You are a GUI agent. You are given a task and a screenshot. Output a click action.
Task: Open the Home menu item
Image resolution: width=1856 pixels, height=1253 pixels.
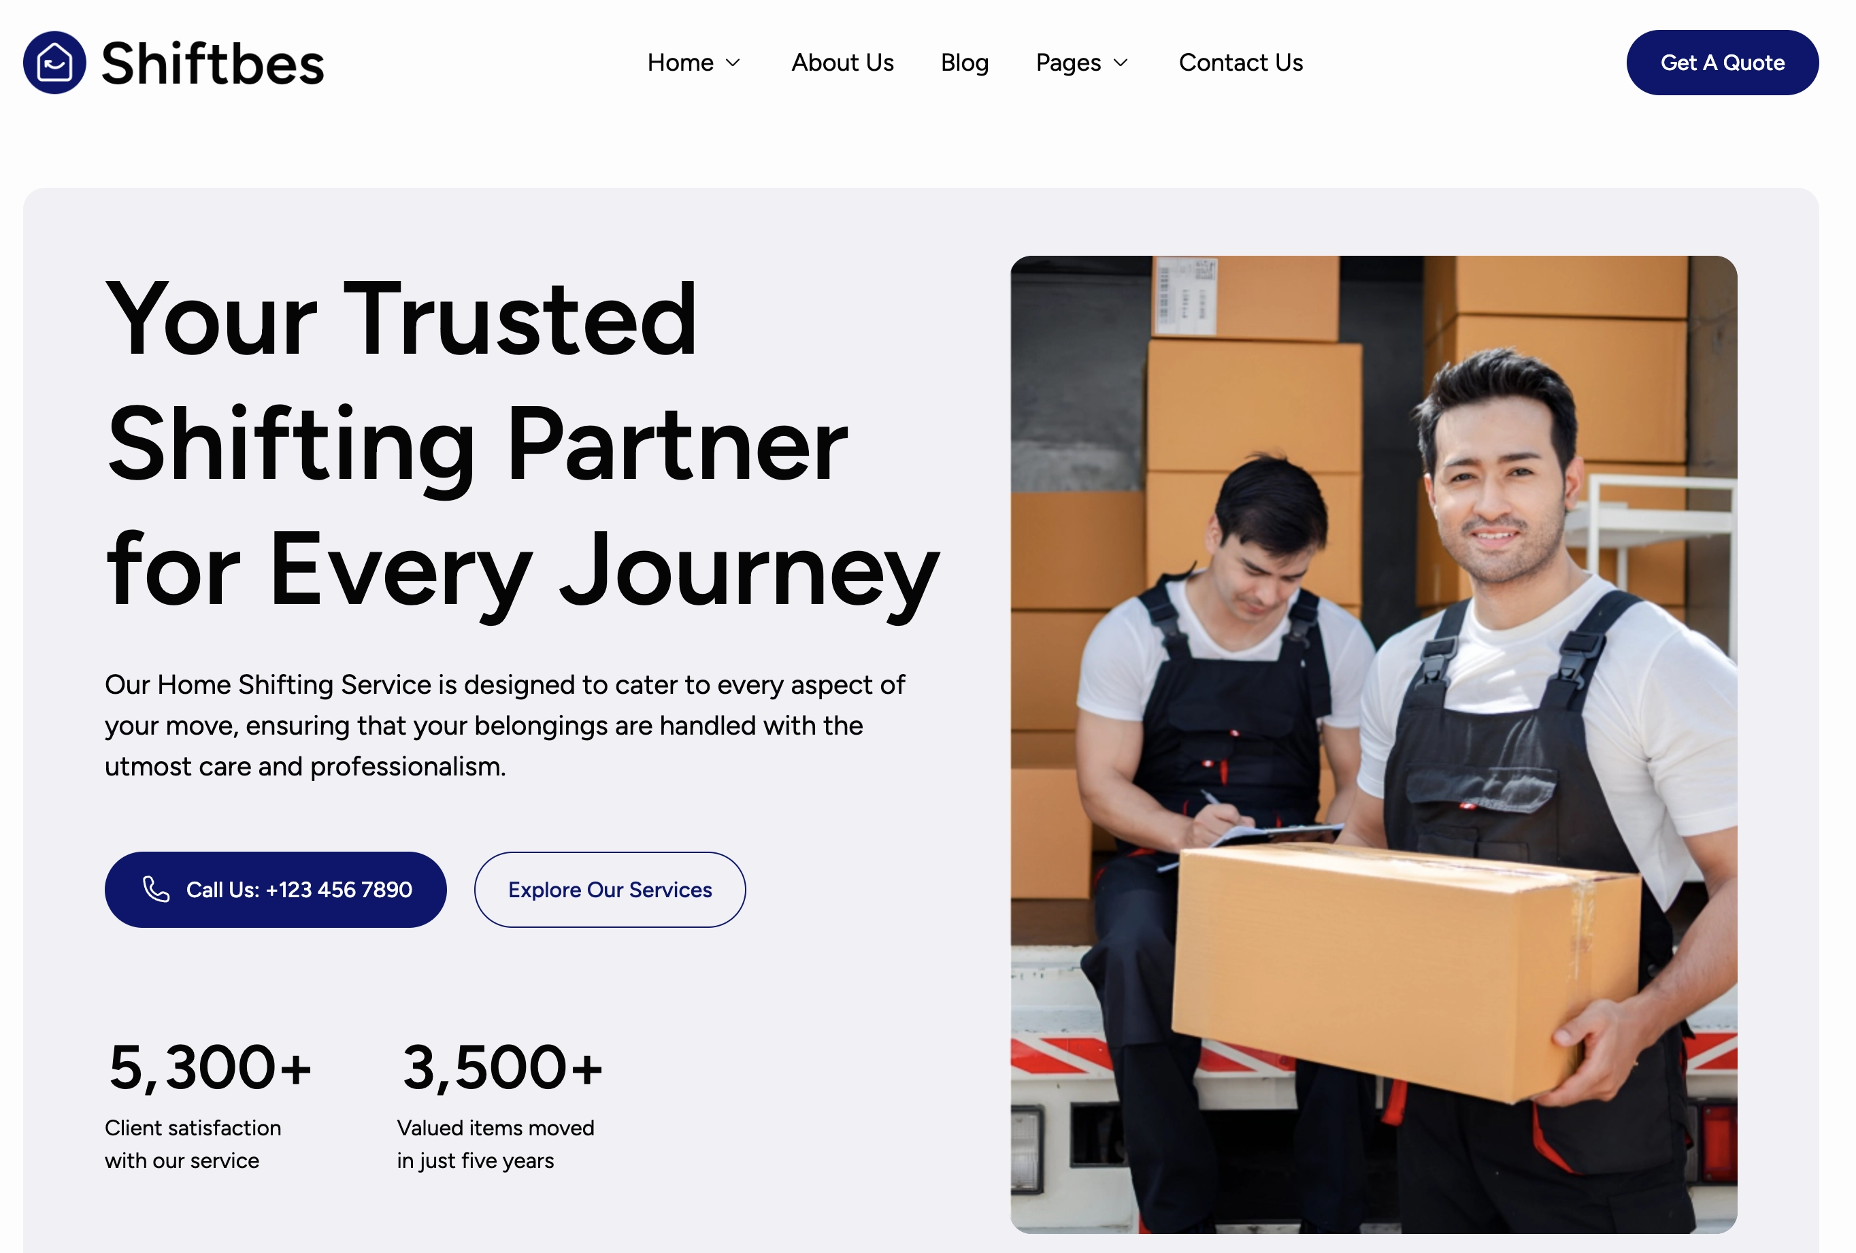pos(680,63)
